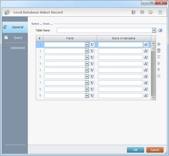Click the join tables icon beside Table Name
This screenshot has width=169, height=156.
coord(160,30)
